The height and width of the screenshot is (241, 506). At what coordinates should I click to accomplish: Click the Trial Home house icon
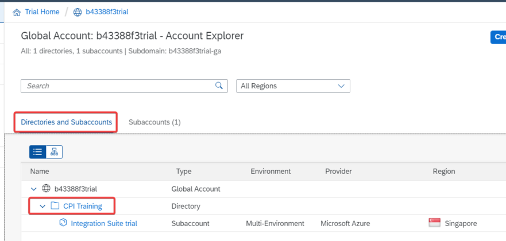pos(16,12)
